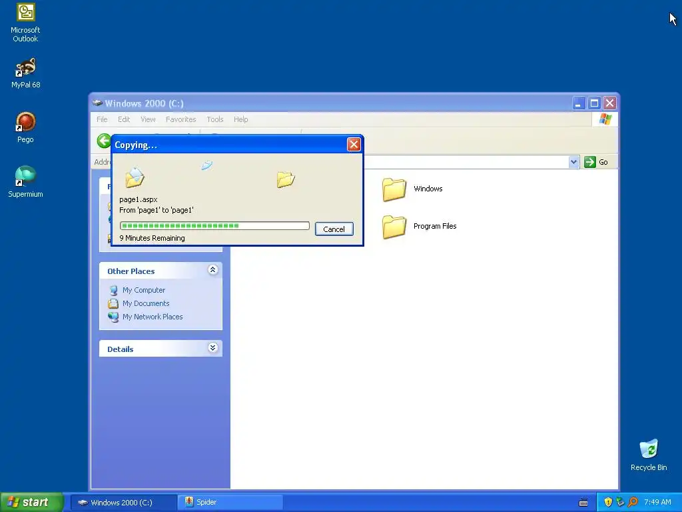
Task: Click the Start button
Action: pos(31,503)
